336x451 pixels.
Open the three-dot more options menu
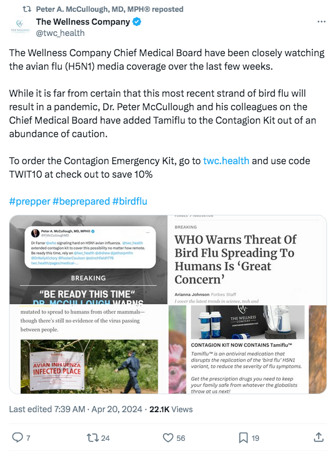coord(321,21)
